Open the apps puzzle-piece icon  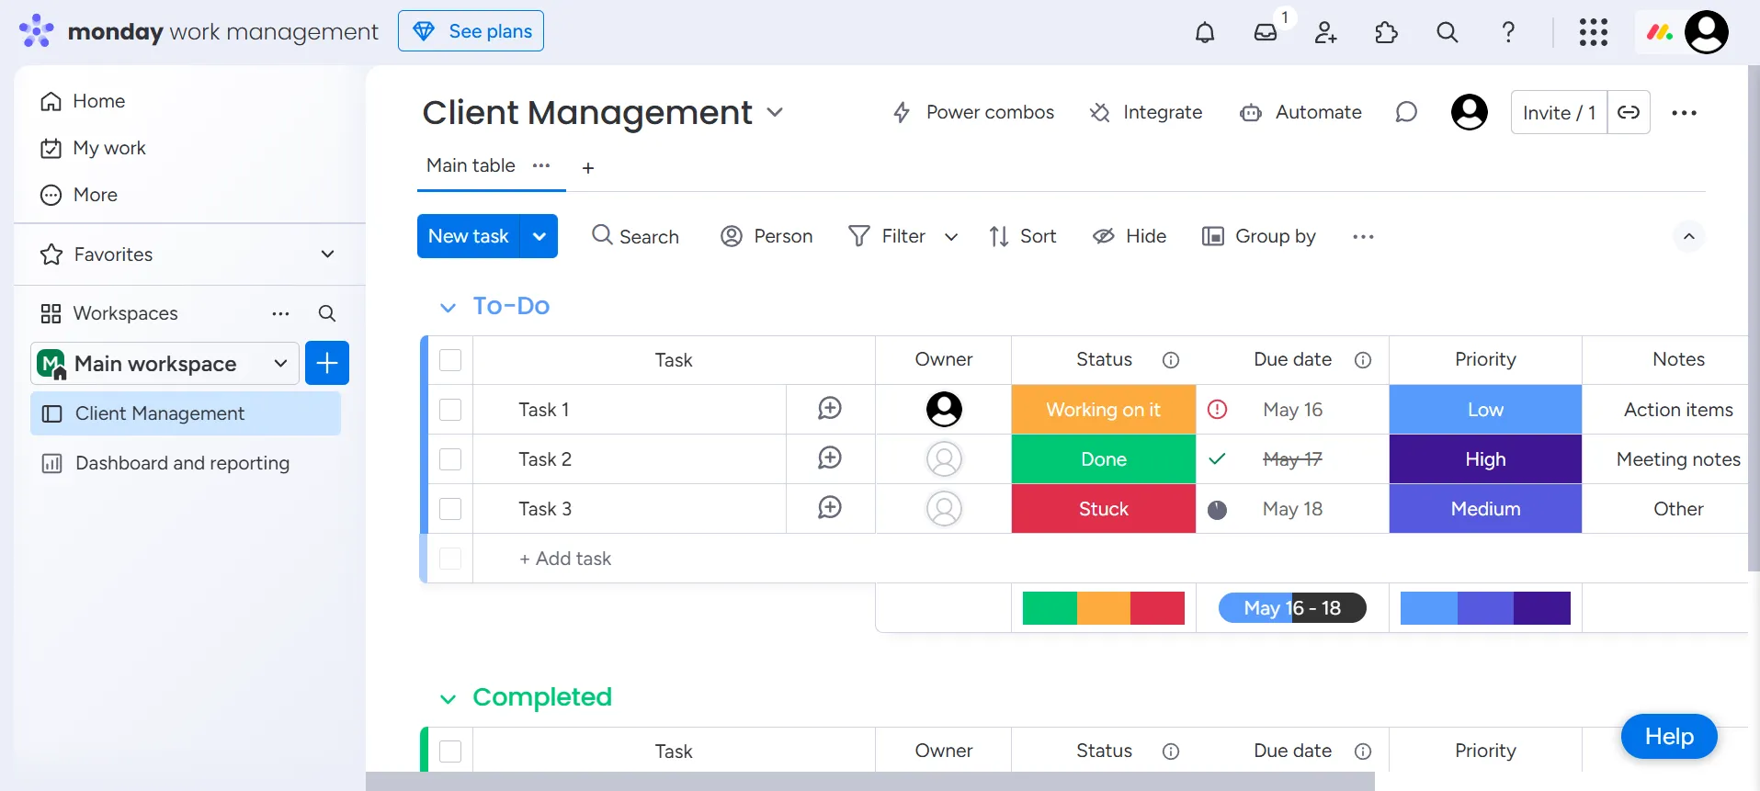(x=1386, y=32)
